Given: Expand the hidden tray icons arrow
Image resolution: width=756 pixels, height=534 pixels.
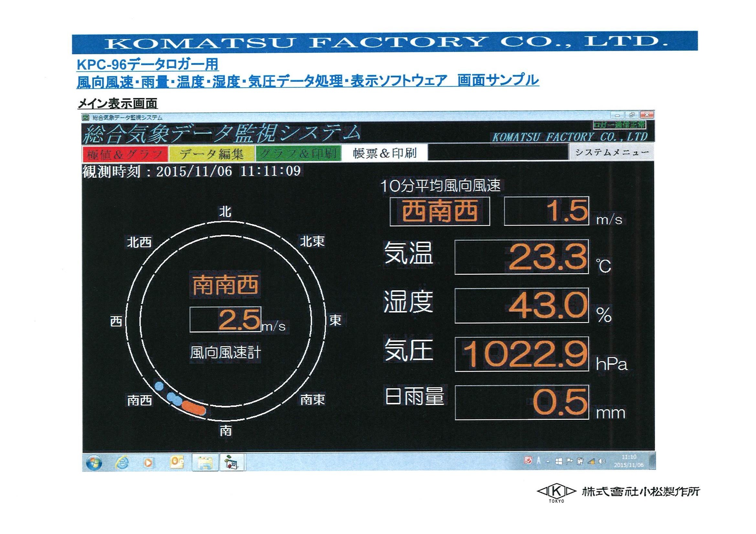Looking at the screenshot, I should pyautogui.click(x=548, y=461).
